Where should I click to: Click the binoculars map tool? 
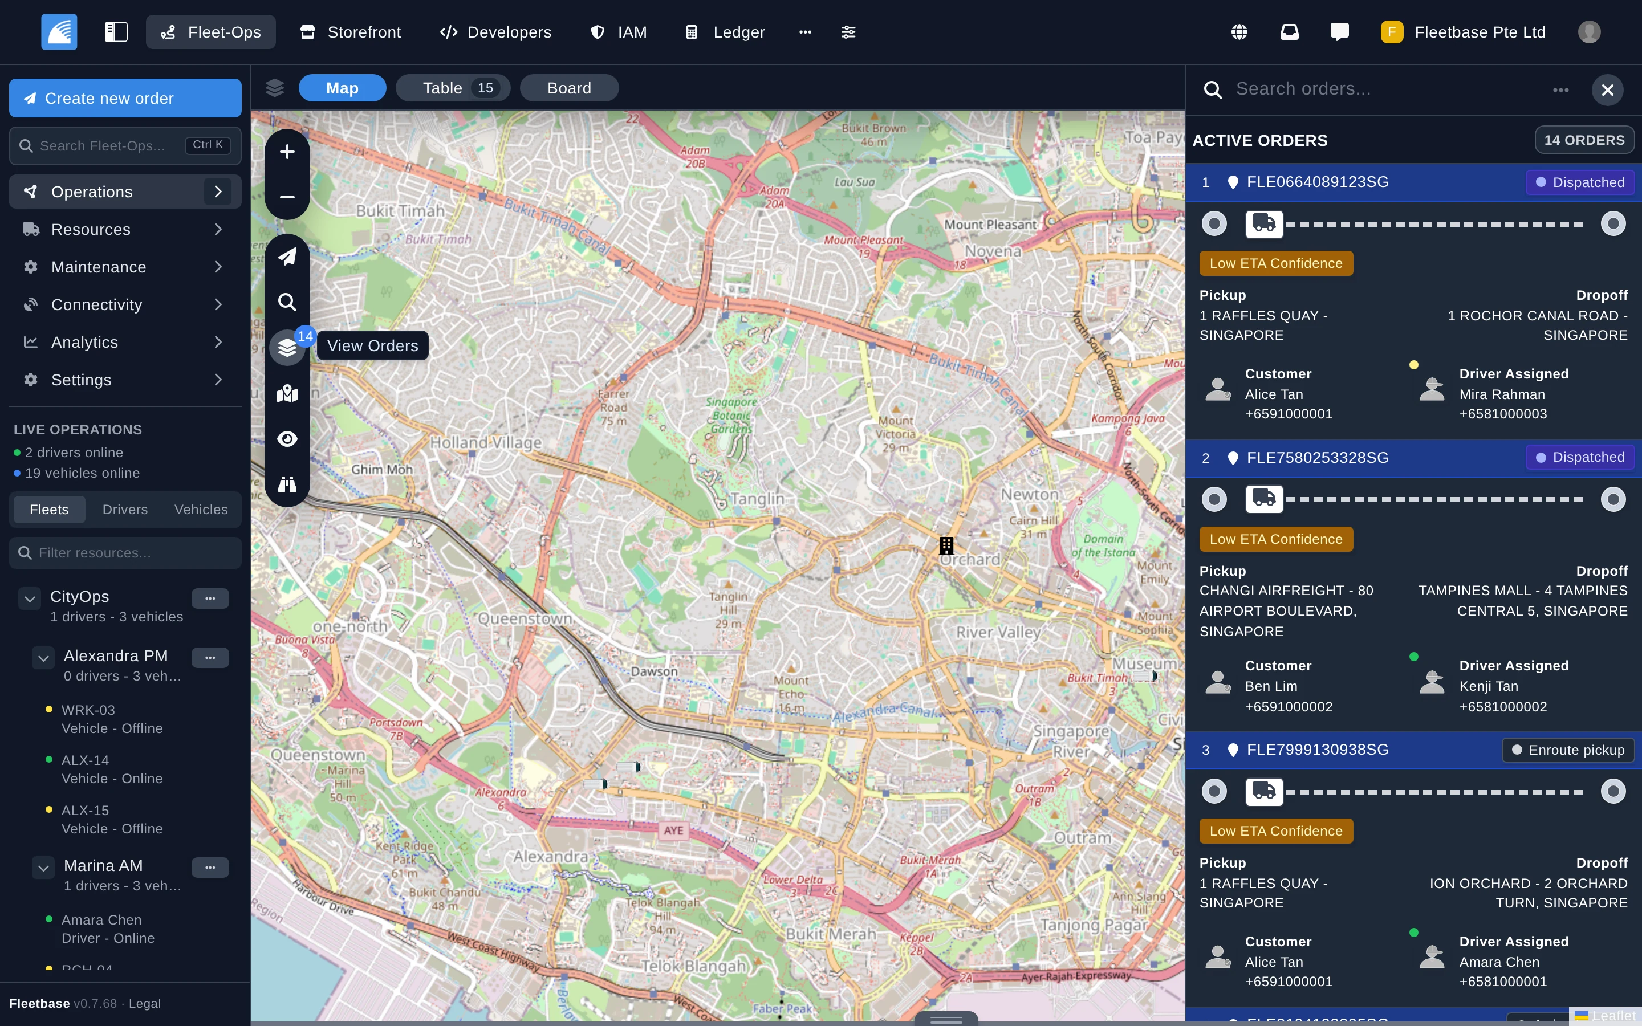pyautogui.click(x=287, y=484)
